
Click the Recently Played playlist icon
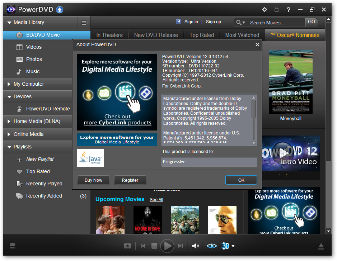point(19,184)
